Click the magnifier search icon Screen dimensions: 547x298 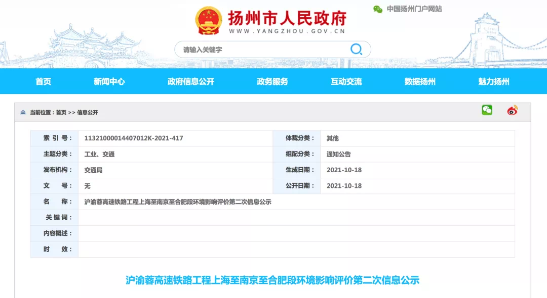(x=356, y=49)
